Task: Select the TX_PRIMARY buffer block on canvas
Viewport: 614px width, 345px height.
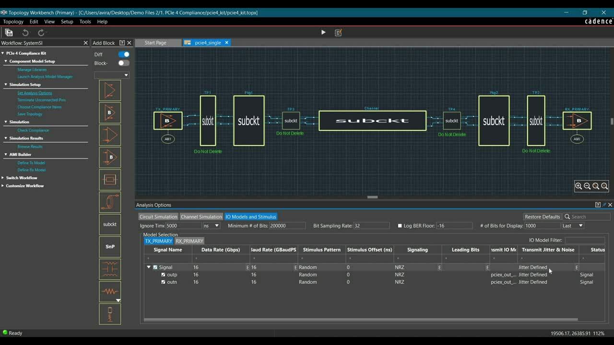Action: pyautogui.click(x=168, y=121)
